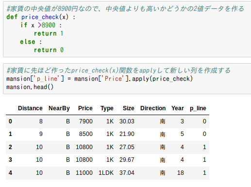Click the Price value 8500
Screen dimensions: 251x187
pyautogui.click(x=86, y=134)
